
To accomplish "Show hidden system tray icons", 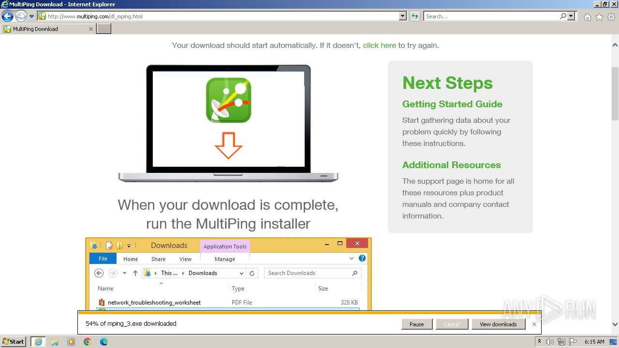I will (x=540, y=342).
